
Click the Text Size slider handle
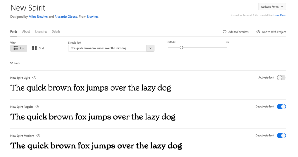point(181,48)
